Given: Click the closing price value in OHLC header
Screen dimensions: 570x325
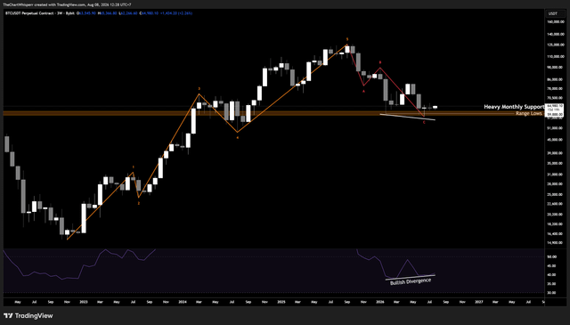Looking at the screenshot, I should [151, 13].
